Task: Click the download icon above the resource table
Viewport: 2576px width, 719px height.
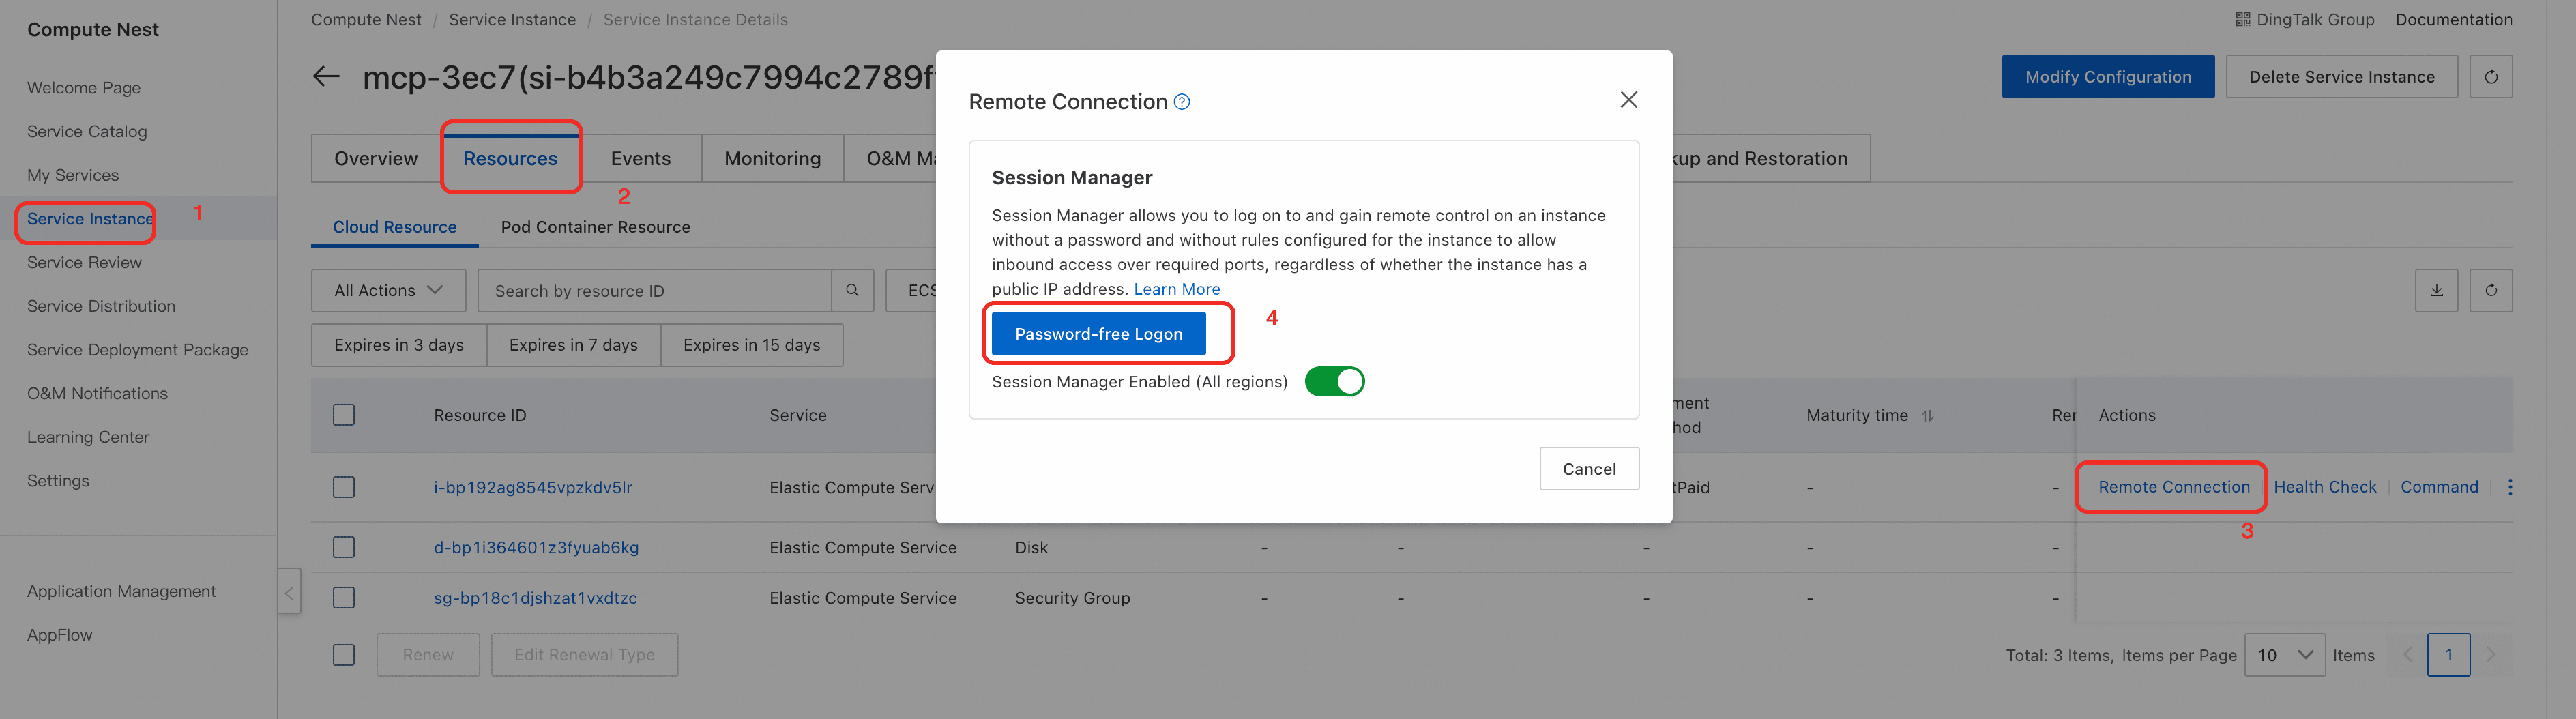Action: click(2437, 290)
